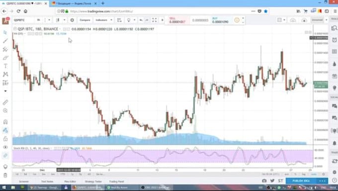Viewport: 338px width, 191px height.
Task: Select the Brush drawing tool
Action: (5, 58)
